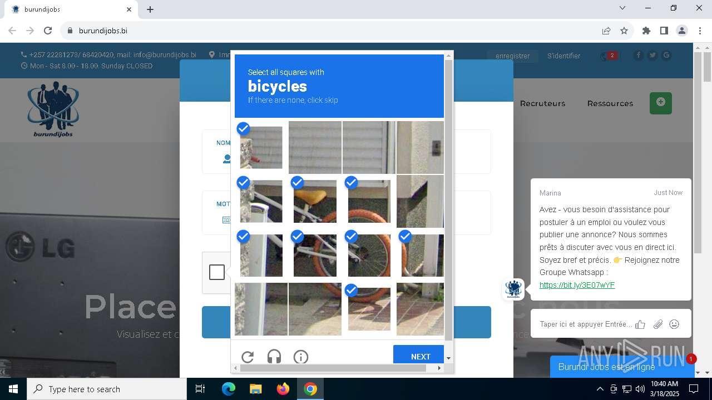Launch Firefox from taskbar
This screenshot has height=400, width=712.
point(283,389)
